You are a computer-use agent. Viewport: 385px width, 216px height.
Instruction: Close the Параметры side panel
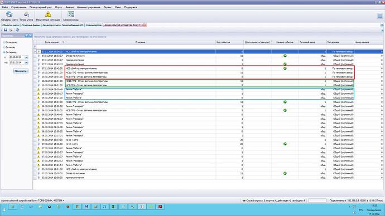[31, 36]
